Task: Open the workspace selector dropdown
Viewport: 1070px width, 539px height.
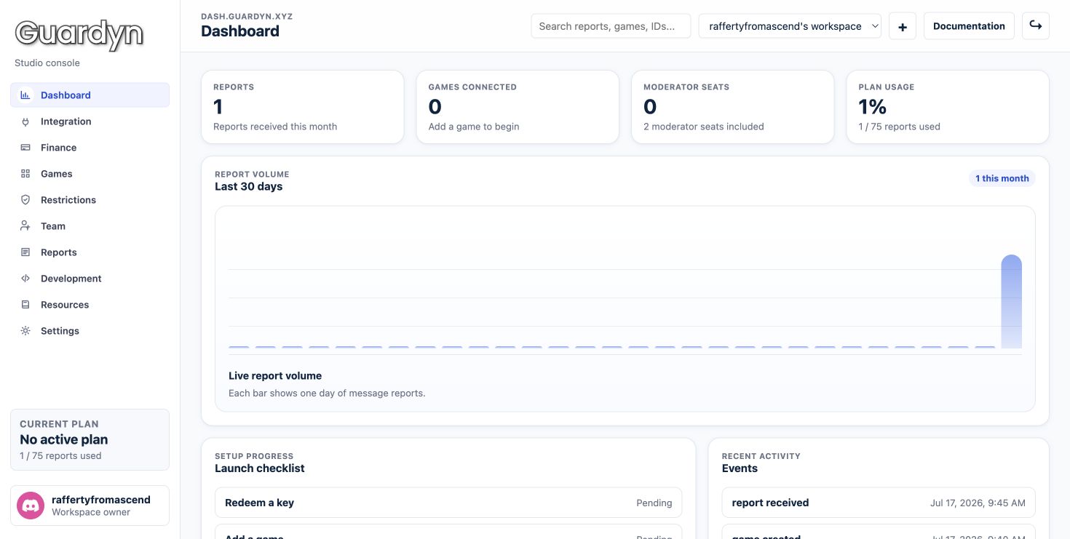Action: [x=790, y=26]
